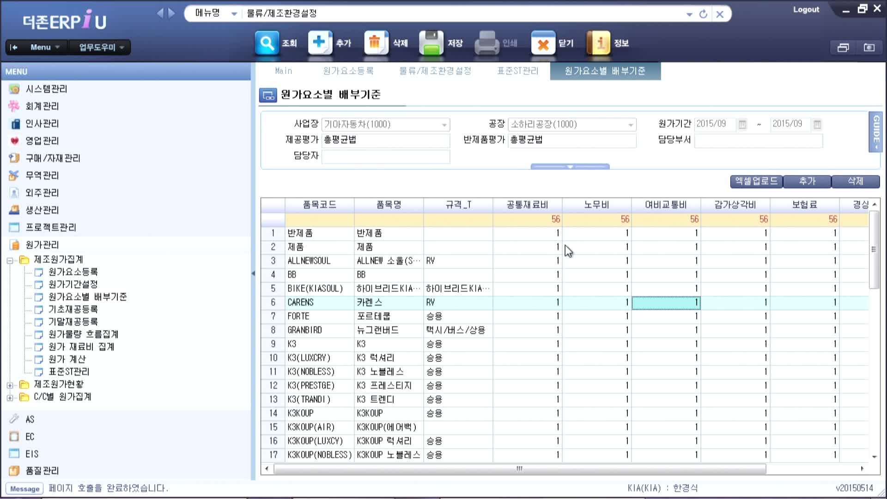This screenshot has width=887, height=499.
Task: Click the 담당부서 input field
Action: click(759, 140)
